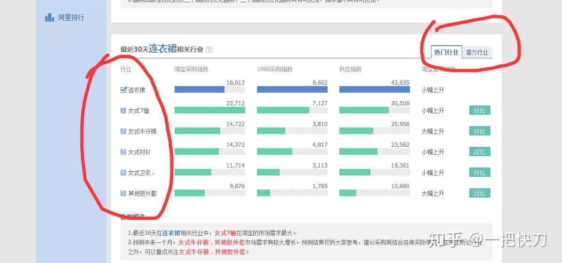Screen dimensions: 562x263
Task: Select the 女式T恤 industry row label
Action: 139,111
